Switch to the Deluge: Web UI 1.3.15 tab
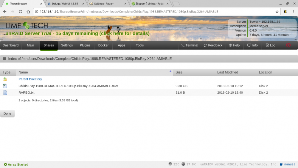 click(65, 4)
